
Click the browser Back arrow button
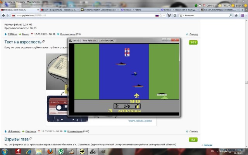[3, 15]
